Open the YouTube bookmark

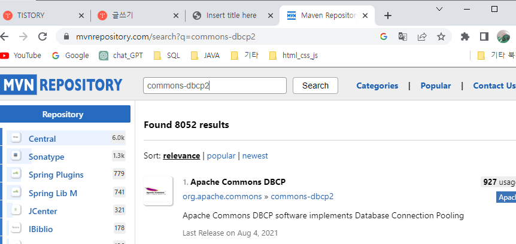[21, 56]
